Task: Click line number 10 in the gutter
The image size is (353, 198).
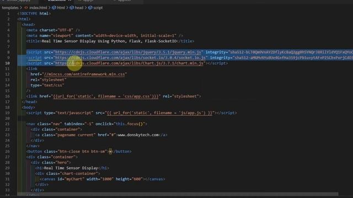Action: click(x=7, y=63)
